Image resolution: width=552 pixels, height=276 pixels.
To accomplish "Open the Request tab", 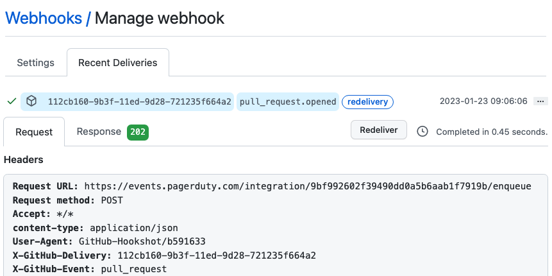I will click(x=34, y=132).
